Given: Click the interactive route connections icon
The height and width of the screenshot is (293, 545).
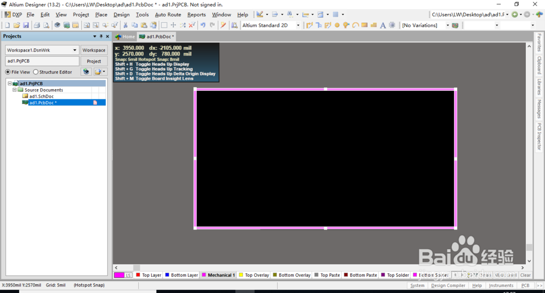Looking at the screenshot, I should click(310, 26).
